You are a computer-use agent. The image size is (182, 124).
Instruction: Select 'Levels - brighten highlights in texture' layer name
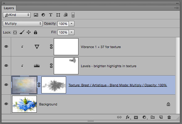109,66
